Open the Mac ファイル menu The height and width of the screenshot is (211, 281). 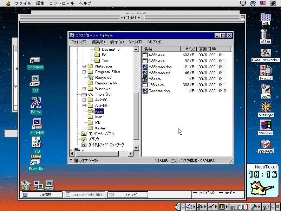22,3
